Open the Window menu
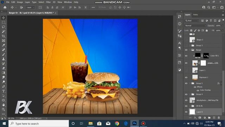 [x=68, y=2]
